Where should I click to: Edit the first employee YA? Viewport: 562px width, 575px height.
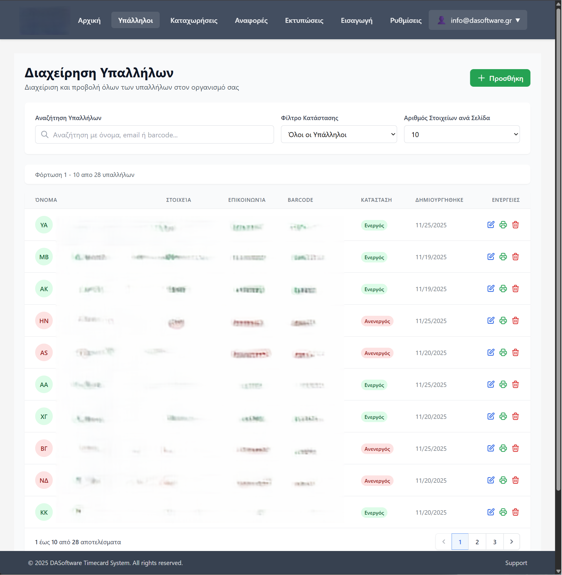click(491, 225)
